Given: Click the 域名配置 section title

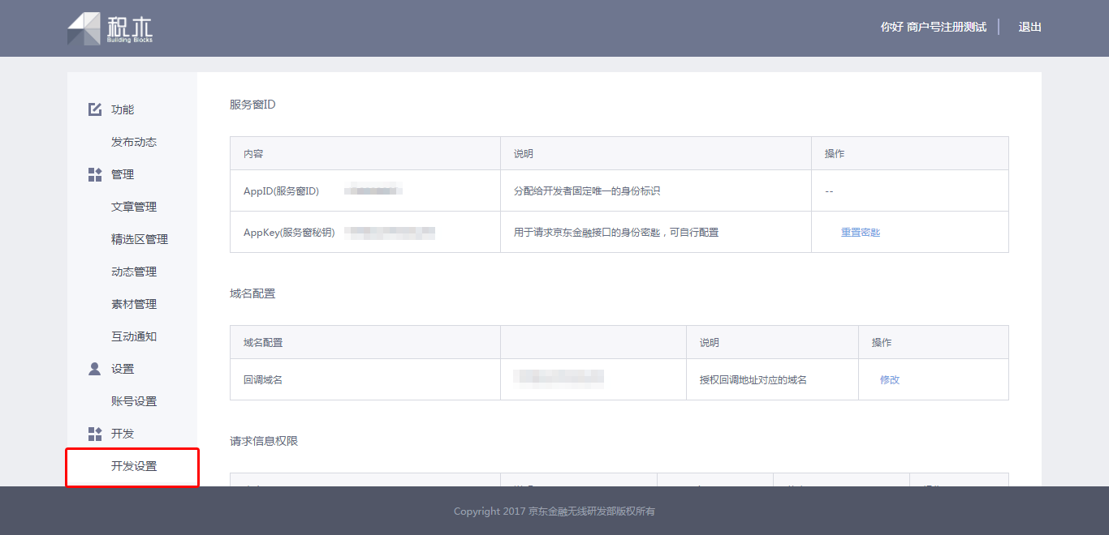Looking at the screenshot, I should click(x=252, y=293).
